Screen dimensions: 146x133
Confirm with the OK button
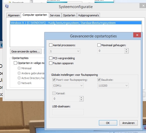point(108,123)
